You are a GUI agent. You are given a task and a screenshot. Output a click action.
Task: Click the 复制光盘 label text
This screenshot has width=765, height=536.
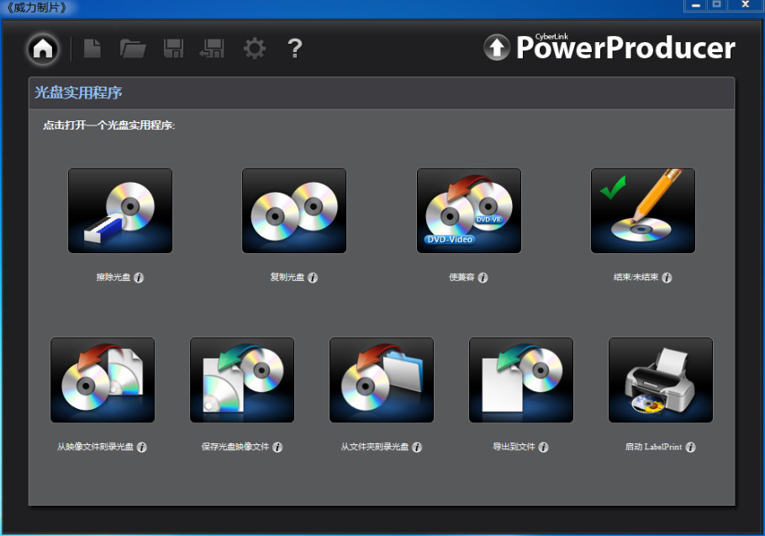[x=288, y=278]
